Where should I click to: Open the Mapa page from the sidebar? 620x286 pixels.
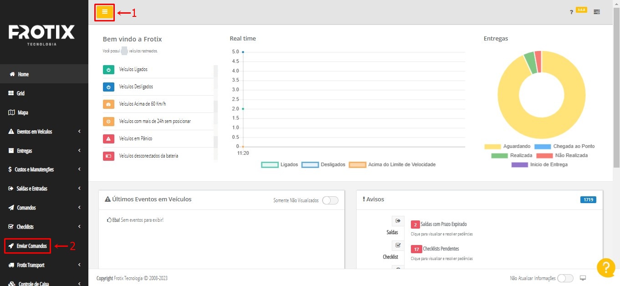(x=23, y=112)
